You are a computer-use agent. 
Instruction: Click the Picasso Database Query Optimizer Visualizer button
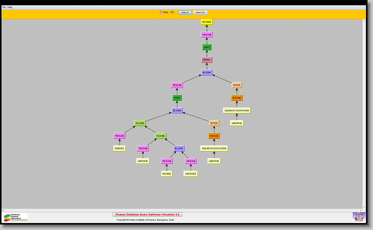[147, 214]
